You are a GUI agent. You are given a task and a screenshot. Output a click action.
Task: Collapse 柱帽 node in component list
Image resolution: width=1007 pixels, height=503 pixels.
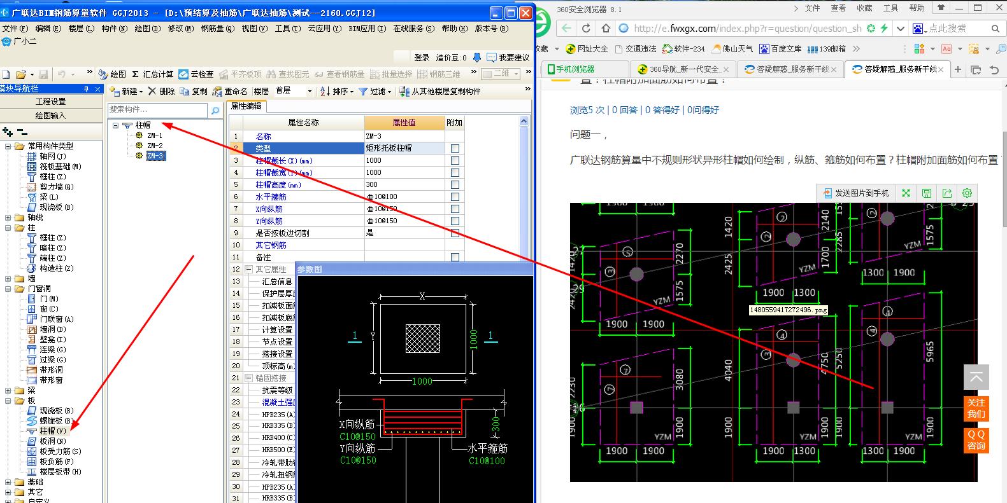[115, 125]
